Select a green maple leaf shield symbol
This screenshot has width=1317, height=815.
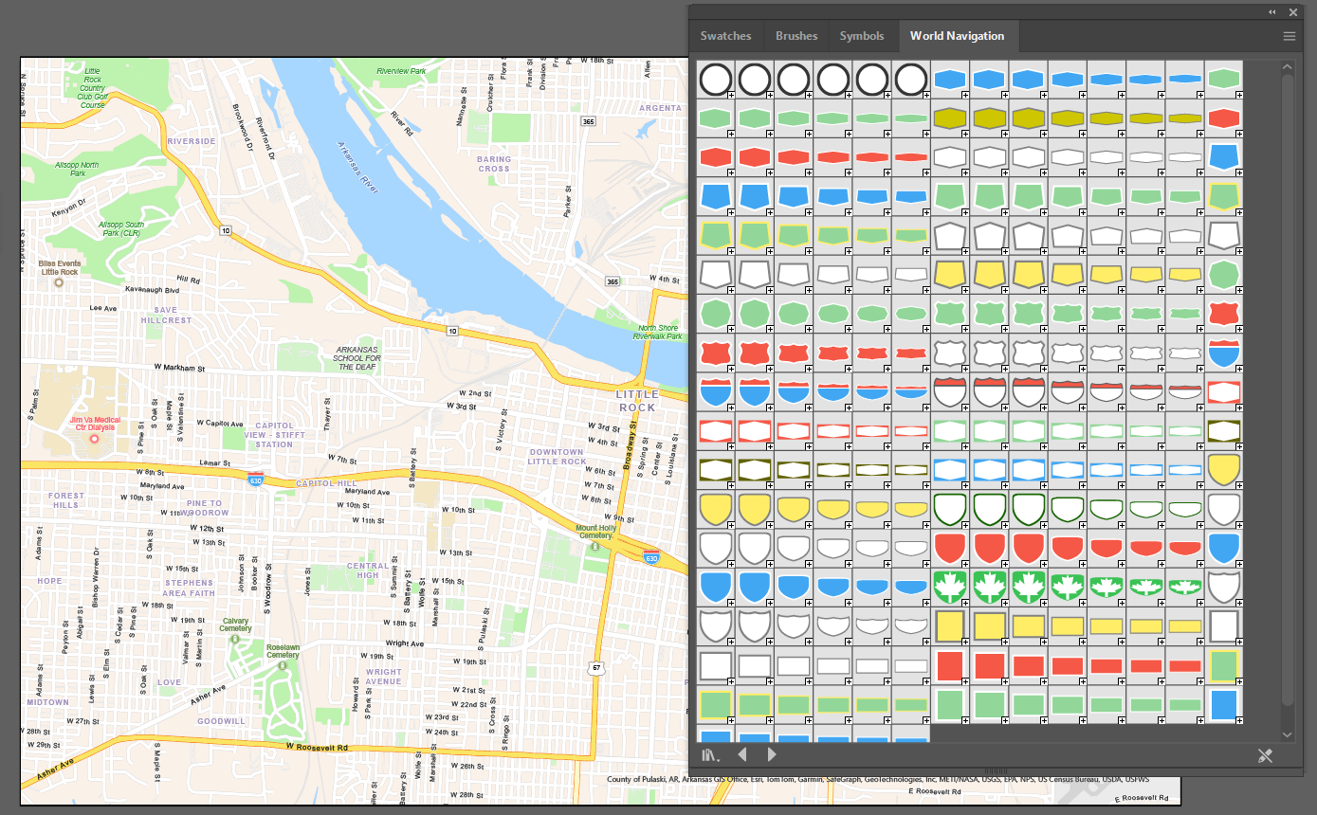951,587
